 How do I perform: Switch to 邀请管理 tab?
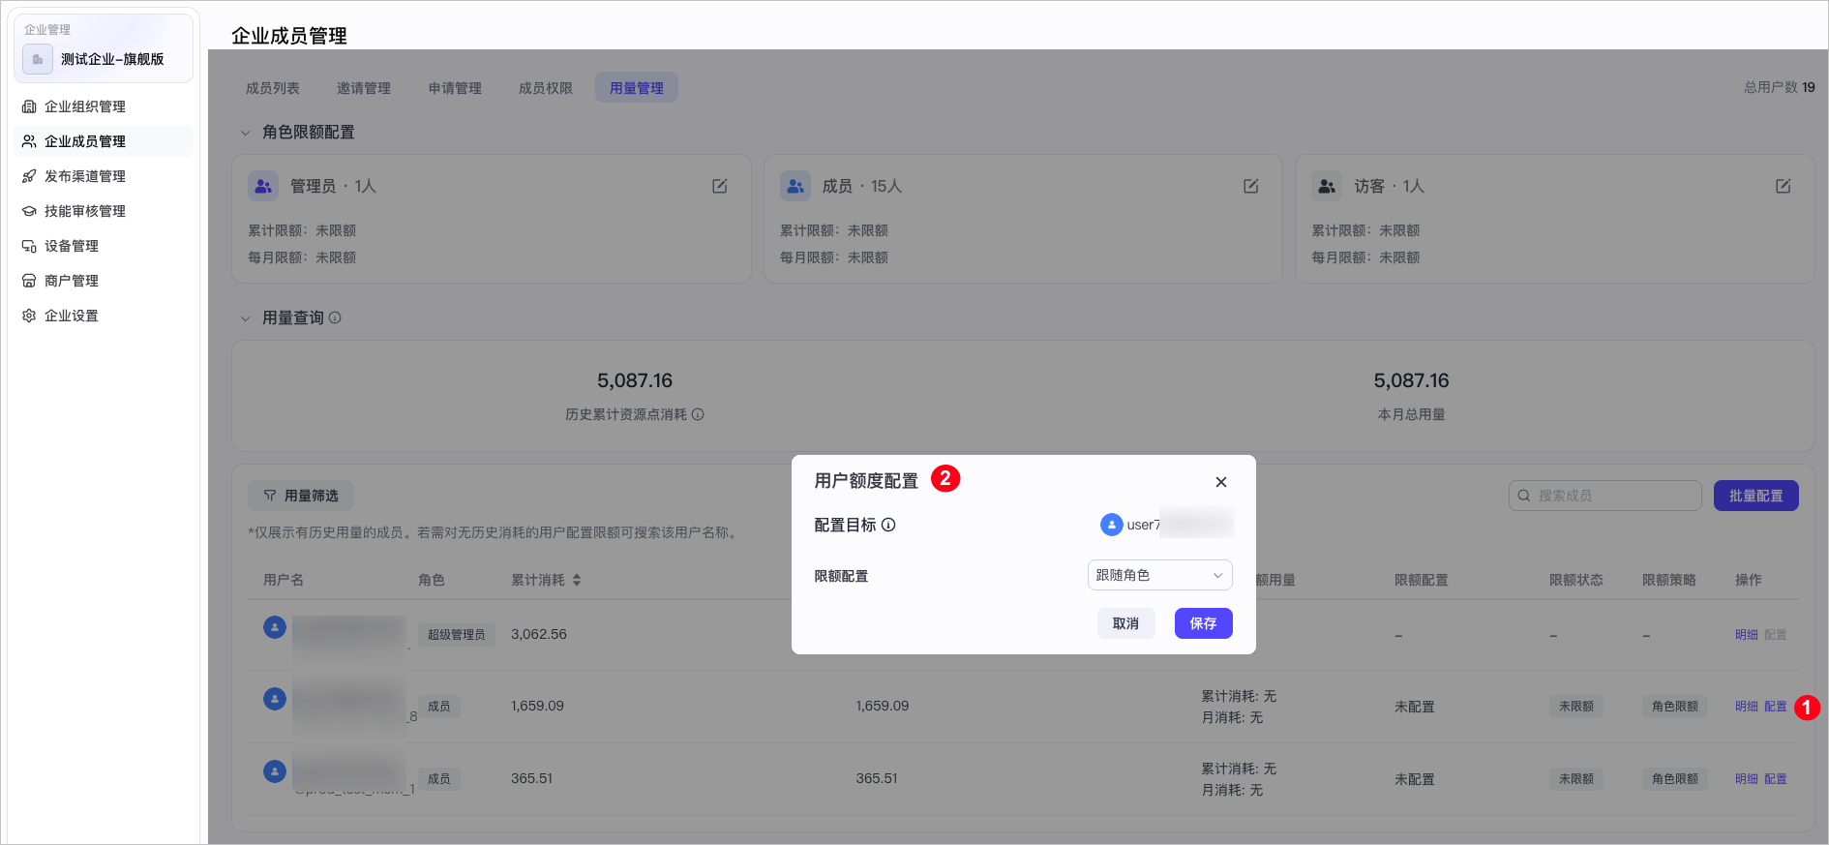coord(364,88)
